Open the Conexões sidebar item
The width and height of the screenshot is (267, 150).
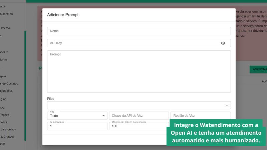(3, 122)
